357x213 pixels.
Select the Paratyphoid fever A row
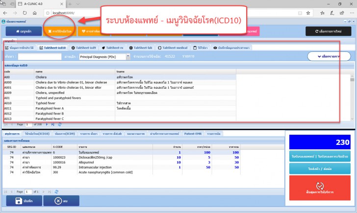pos(120,108)
